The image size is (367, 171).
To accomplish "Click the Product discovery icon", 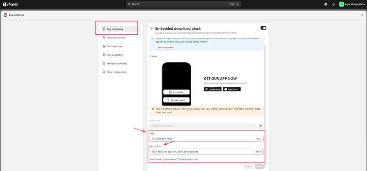I will coord(104,37).
